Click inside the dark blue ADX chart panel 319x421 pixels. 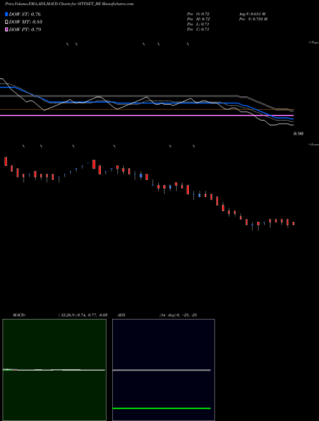pyautogui.click(x=163, y=370)
